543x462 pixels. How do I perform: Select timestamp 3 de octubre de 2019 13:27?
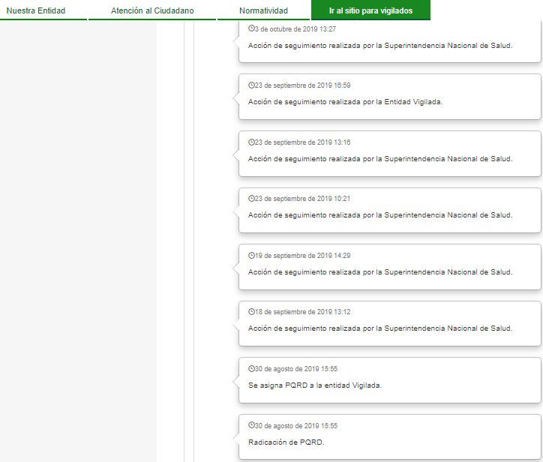pyautogui.click(x=295, y=29)
